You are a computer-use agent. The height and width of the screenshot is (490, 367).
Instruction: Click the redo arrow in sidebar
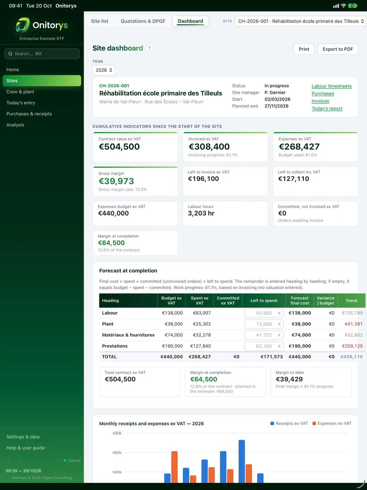click(x=19, y=460)
